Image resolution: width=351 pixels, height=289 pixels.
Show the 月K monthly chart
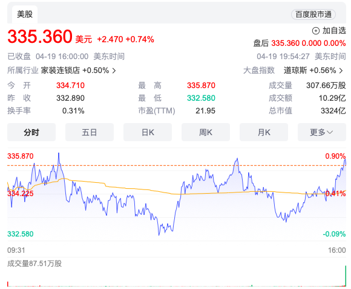click(264, 132)
